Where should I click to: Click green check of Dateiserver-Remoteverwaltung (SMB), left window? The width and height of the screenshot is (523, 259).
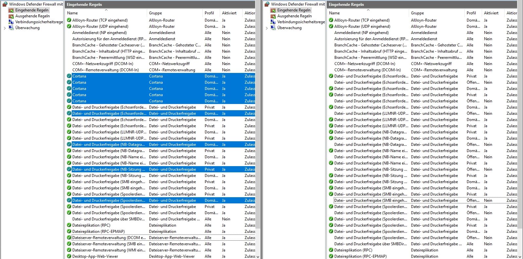tap(69, 244)
